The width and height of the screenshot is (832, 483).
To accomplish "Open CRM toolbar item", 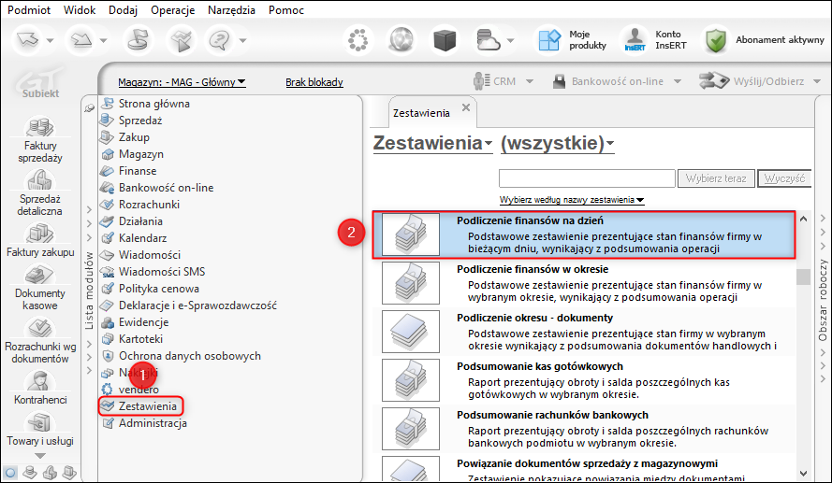I will (x=494, y=81).
